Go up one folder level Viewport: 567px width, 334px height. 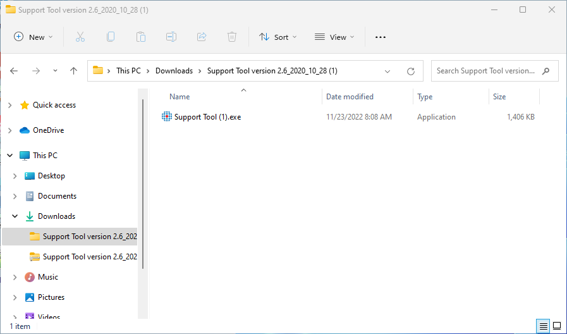tap(73, 71)
